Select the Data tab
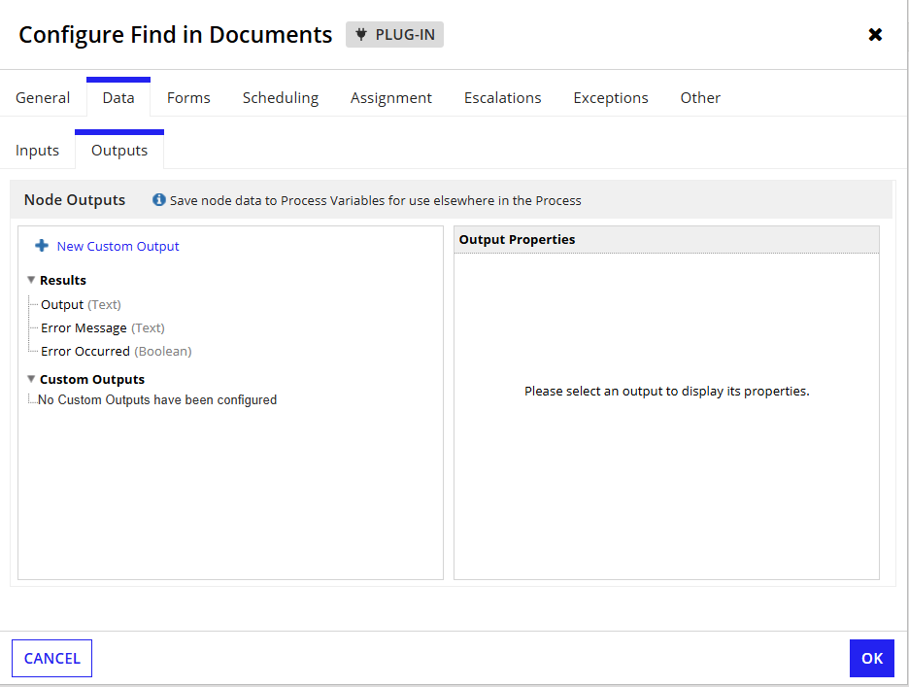909x687 pixels. pyautogui.click(x=118, y=97)
